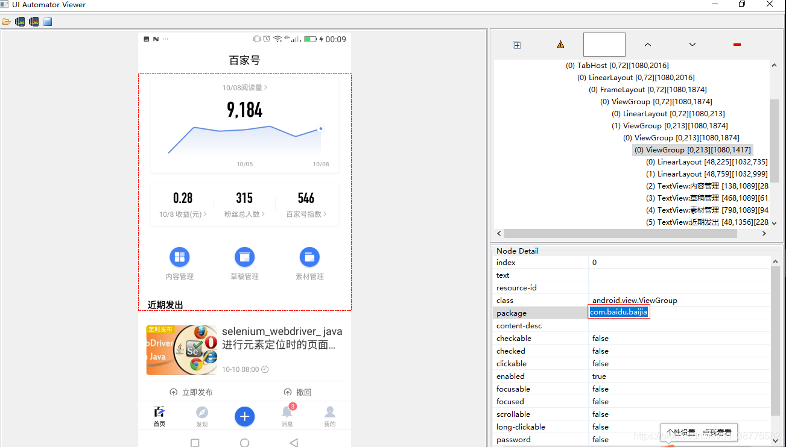
Task: Select TextView:近期发出 tree node
Action: coord(707,222)
